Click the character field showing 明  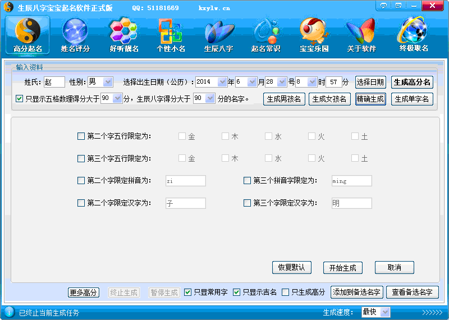[x=352, y=203]
